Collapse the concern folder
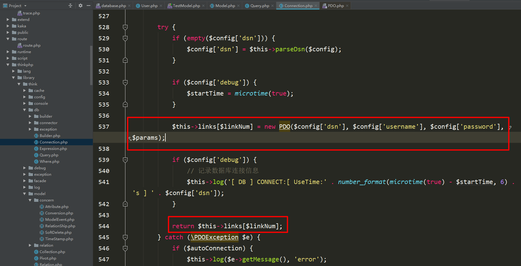521x266 pixels. click(x=30, y=200)
